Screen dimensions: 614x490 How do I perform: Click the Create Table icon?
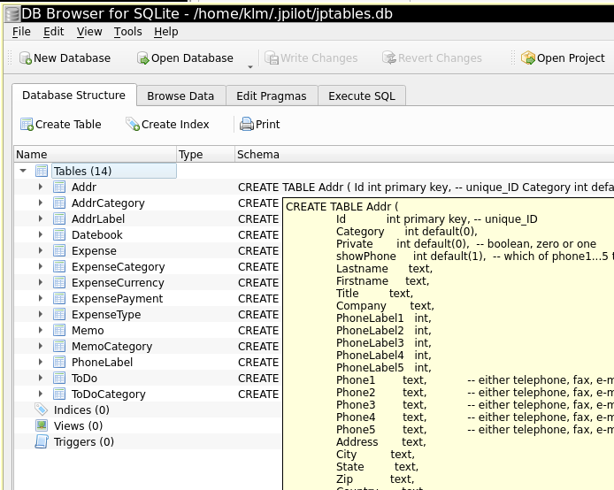(27, 125)
